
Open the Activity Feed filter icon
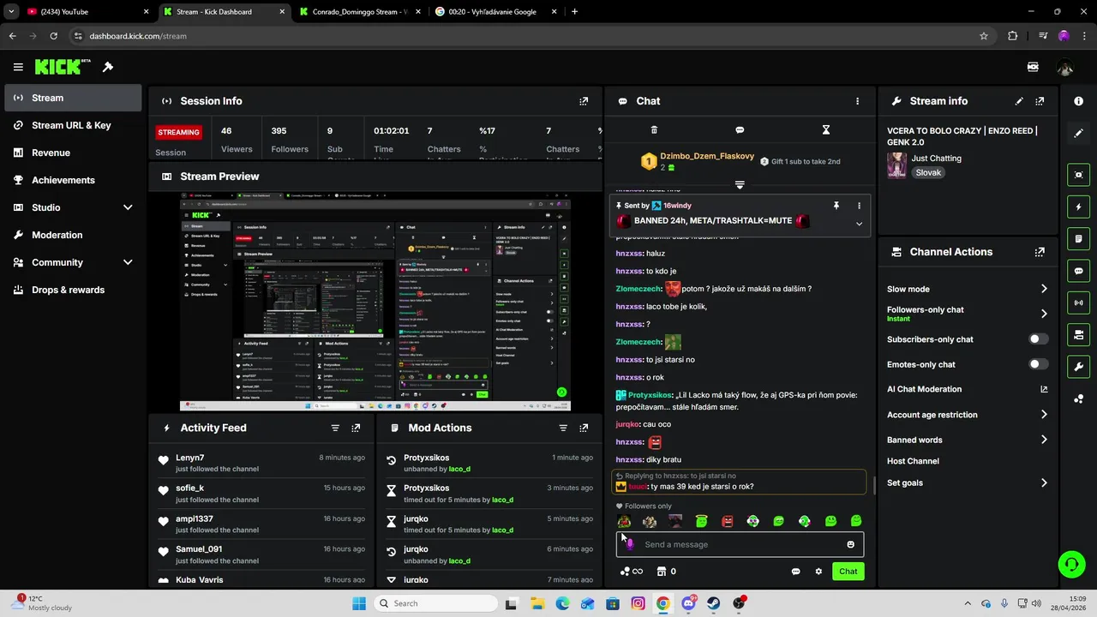[335, 428]
